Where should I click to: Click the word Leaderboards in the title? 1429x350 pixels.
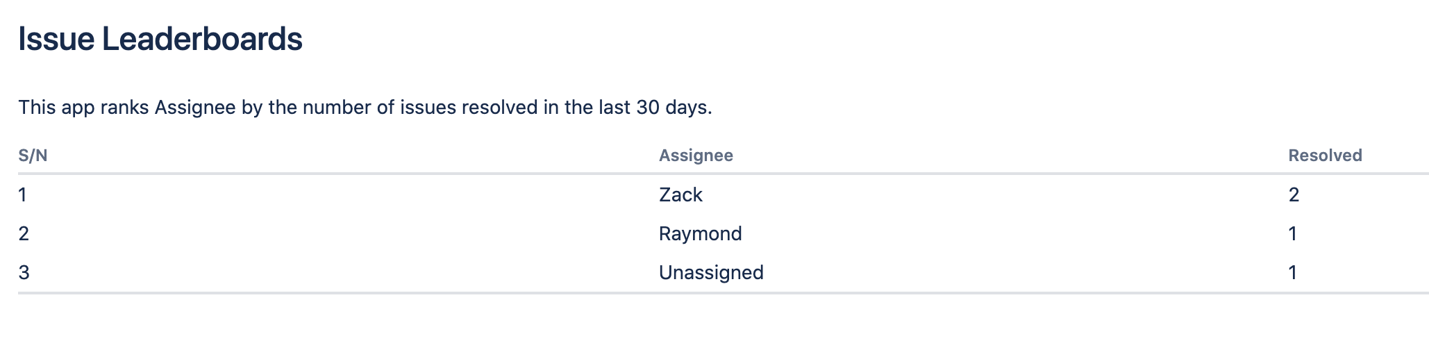tap(202, 40)
